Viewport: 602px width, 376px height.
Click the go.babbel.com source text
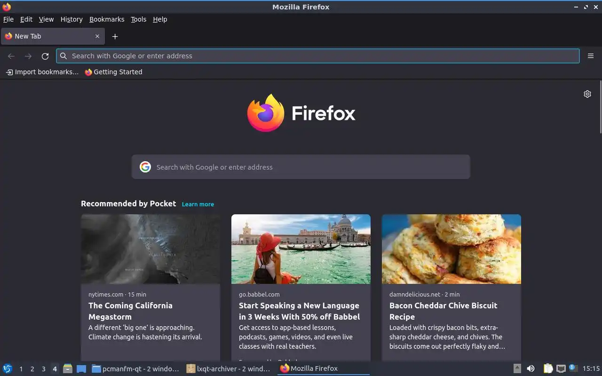pyautogui.click(x=259, y=294)
